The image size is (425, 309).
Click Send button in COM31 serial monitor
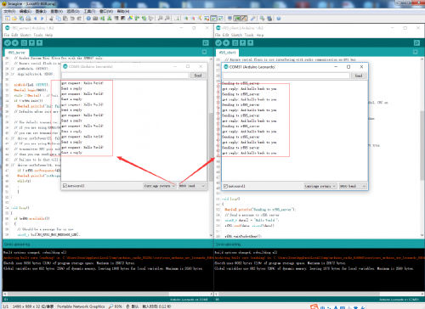coord(359,76)
